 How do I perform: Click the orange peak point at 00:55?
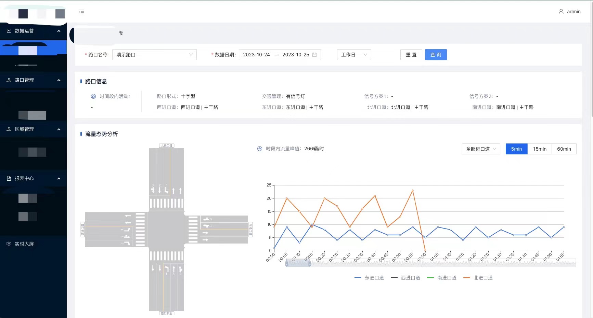[x=413, y=190]
